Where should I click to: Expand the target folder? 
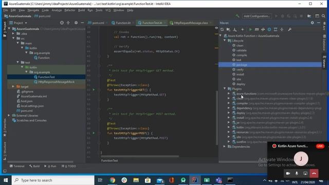click(x=13, y=86)
